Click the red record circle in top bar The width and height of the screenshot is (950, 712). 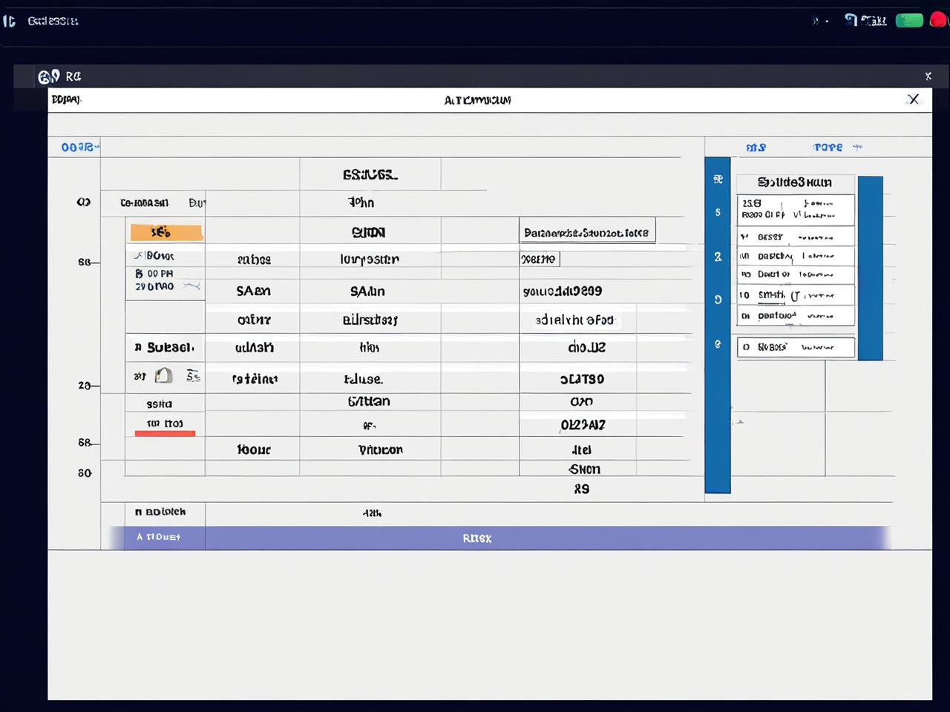click(937, 20)
